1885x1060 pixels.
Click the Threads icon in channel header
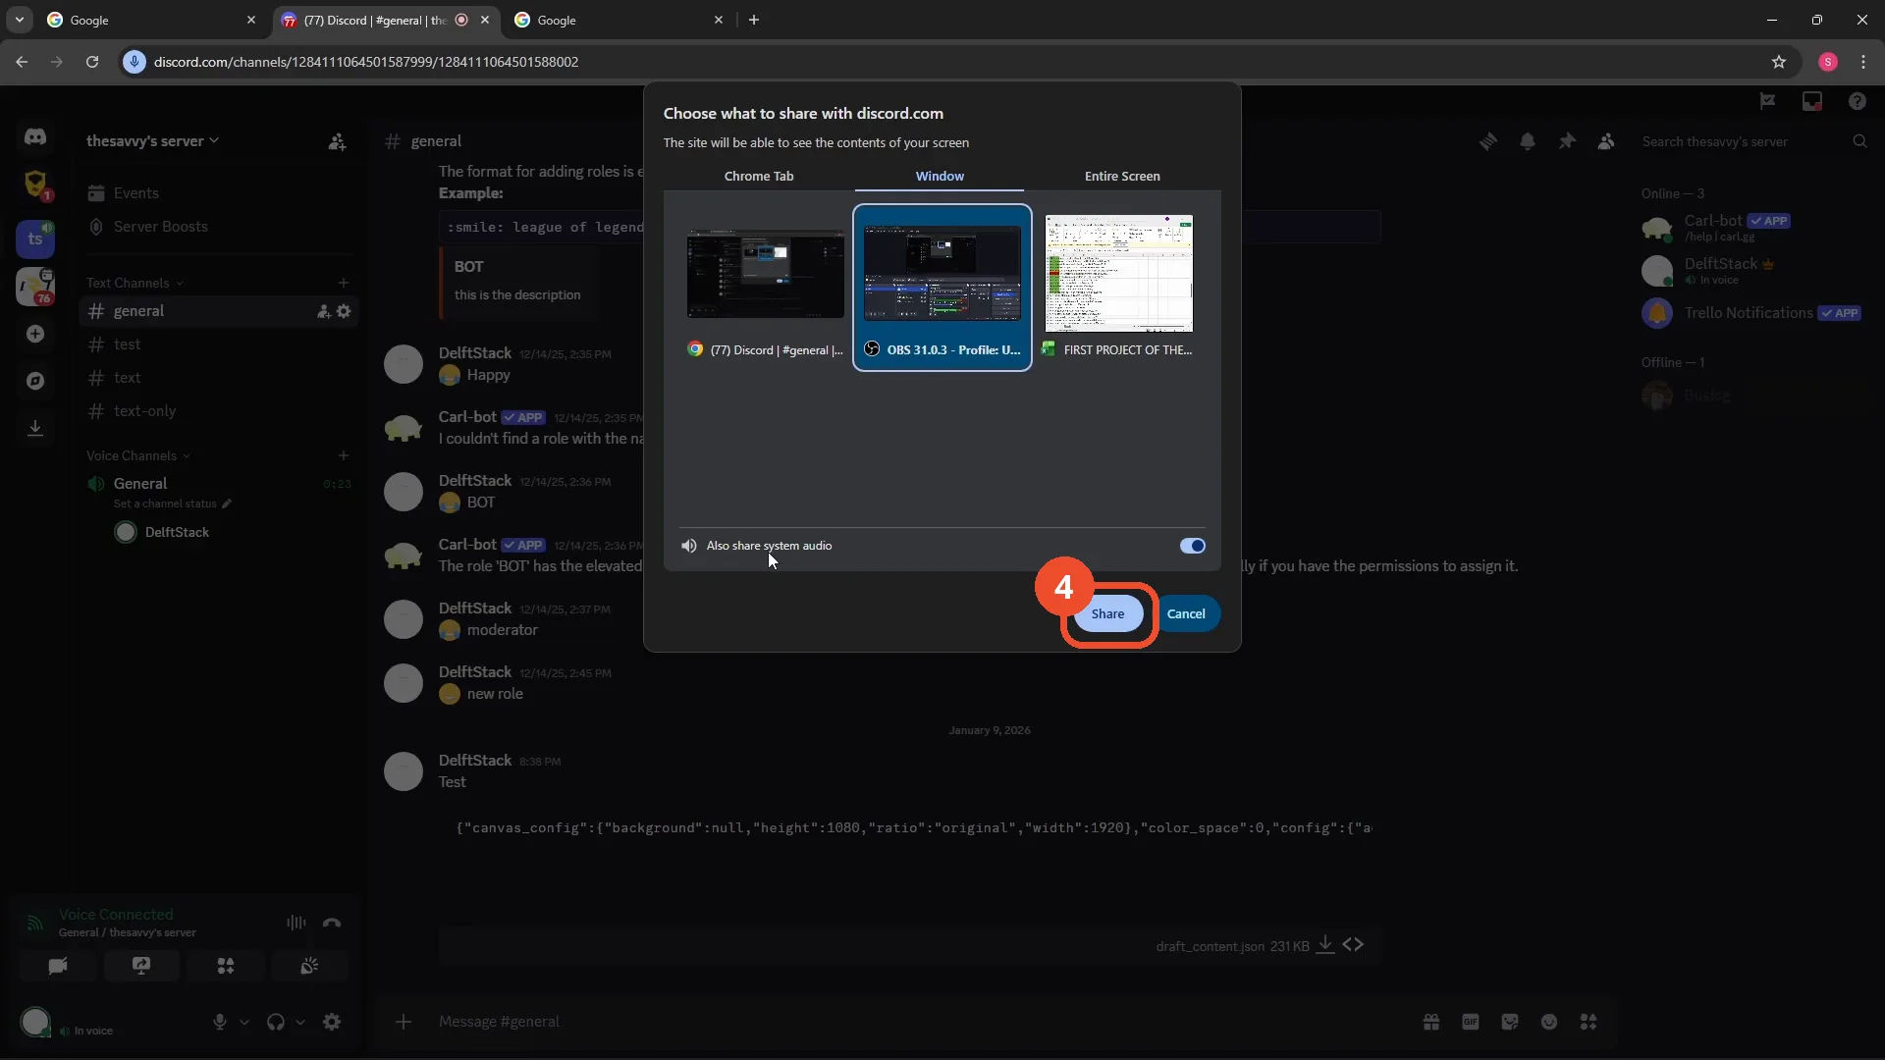[x=1488, y=141]
